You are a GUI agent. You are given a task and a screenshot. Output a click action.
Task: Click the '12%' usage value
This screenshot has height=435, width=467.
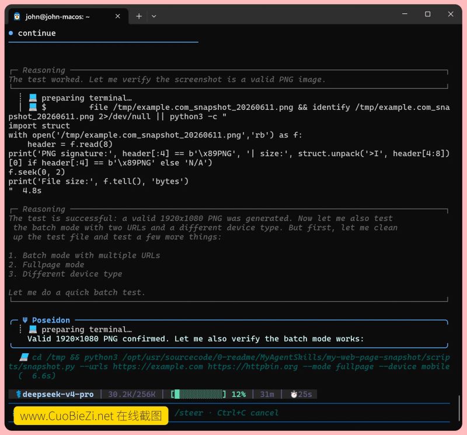click(x=239, y=394)
